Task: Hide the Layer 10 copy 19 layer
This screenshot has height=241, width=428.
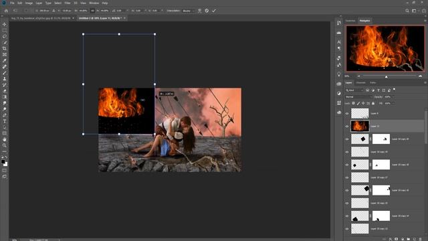Action: (x=347, y=152)
